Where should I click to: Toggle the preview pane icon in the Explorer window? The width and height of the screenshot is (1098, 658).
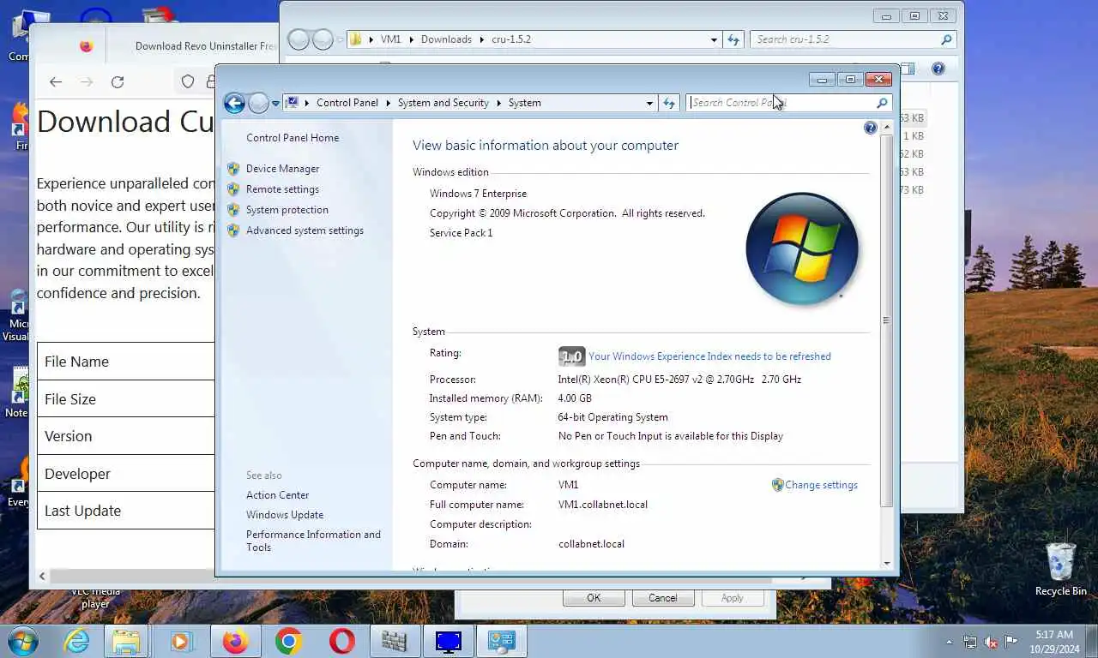(x=907, y=69)
